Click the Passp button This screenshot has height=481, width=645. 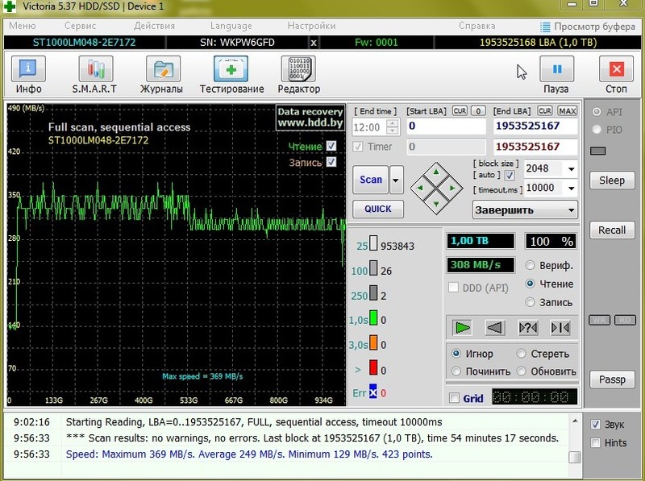pyautogui.click(x=612, y=379)
